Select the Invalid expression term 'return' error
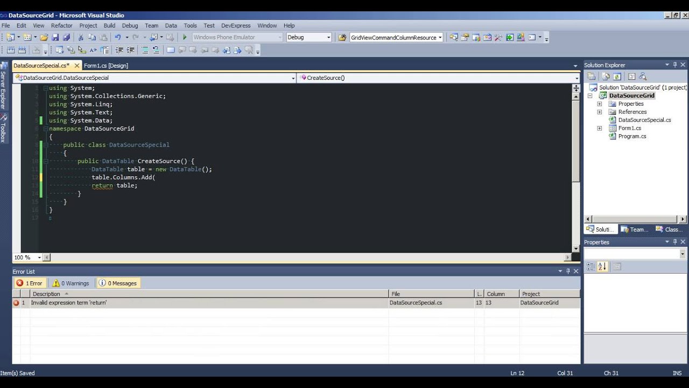This screenshot has height=388, width=689. click(297, 303)
